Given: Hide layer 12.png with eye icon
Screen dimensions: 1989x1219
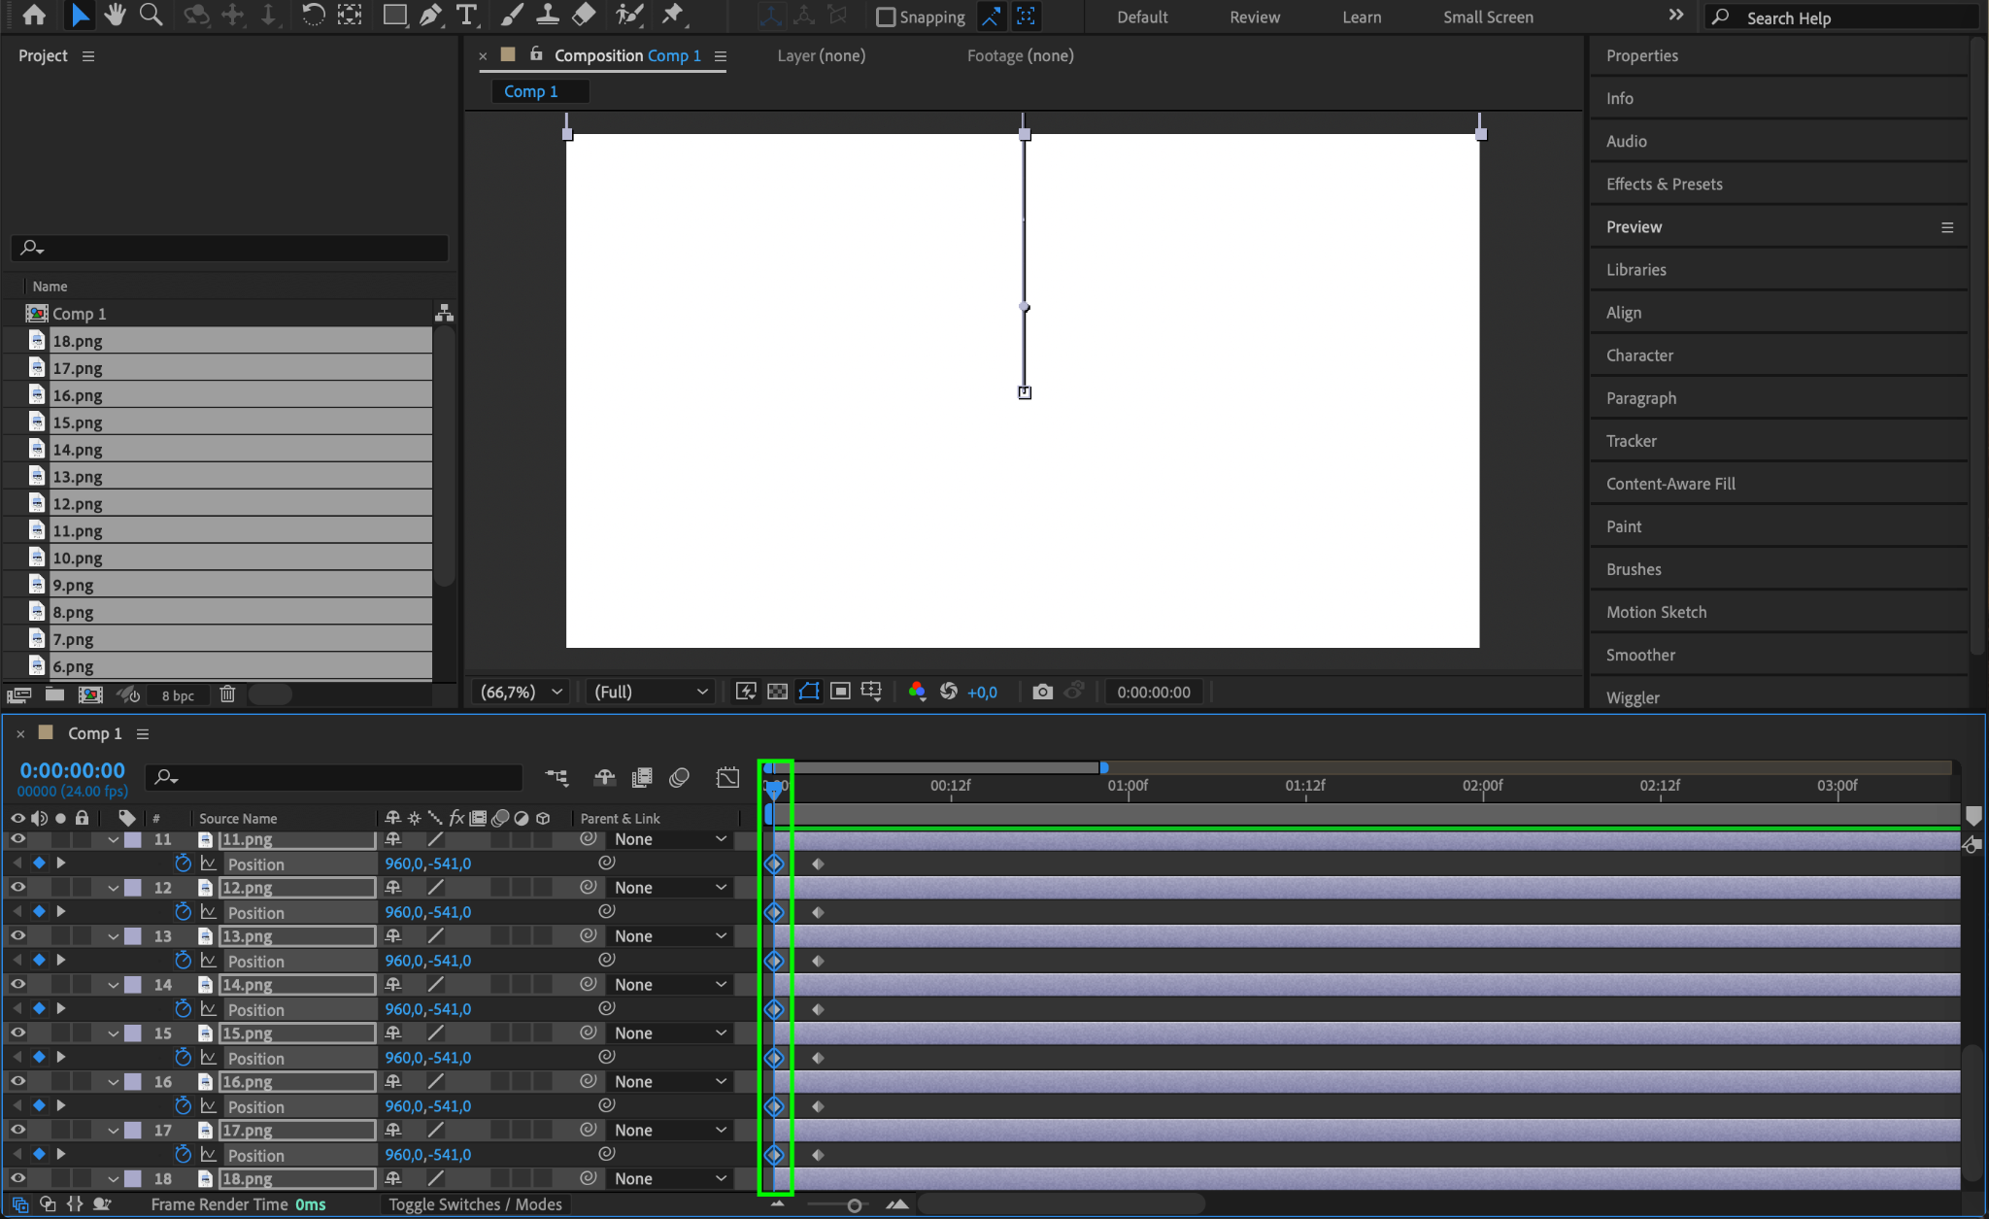Looking at the screenshot, I should click(x=17, y=887).
